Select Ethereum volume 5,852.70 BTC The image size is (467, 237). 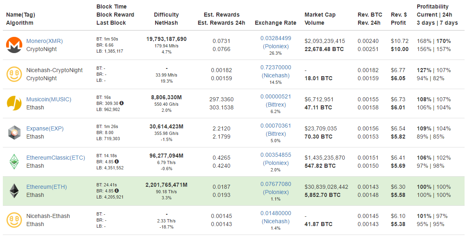coord(322,195)
